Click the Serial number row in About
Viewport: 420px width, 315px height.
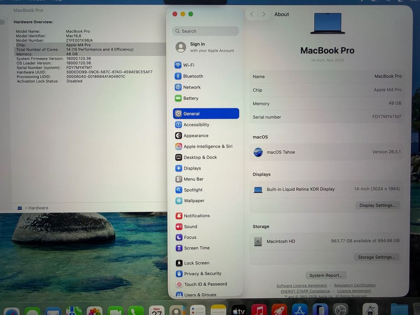(x=327, y=117)
